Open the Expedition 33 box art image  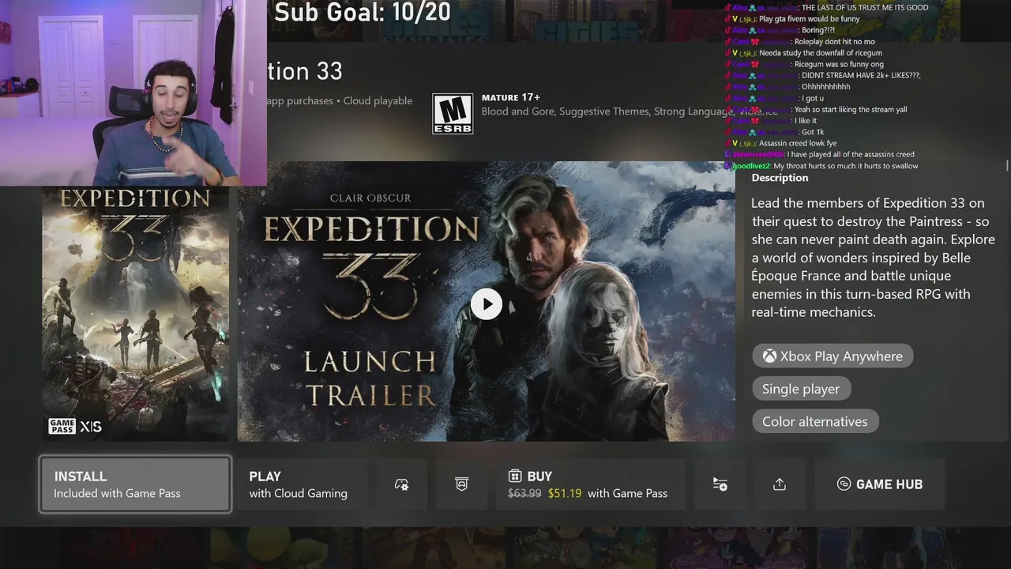[x=135, y=313]
